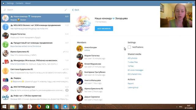Click the taskbar clock and date
The image size is (196, 110).
coord(189,107)
